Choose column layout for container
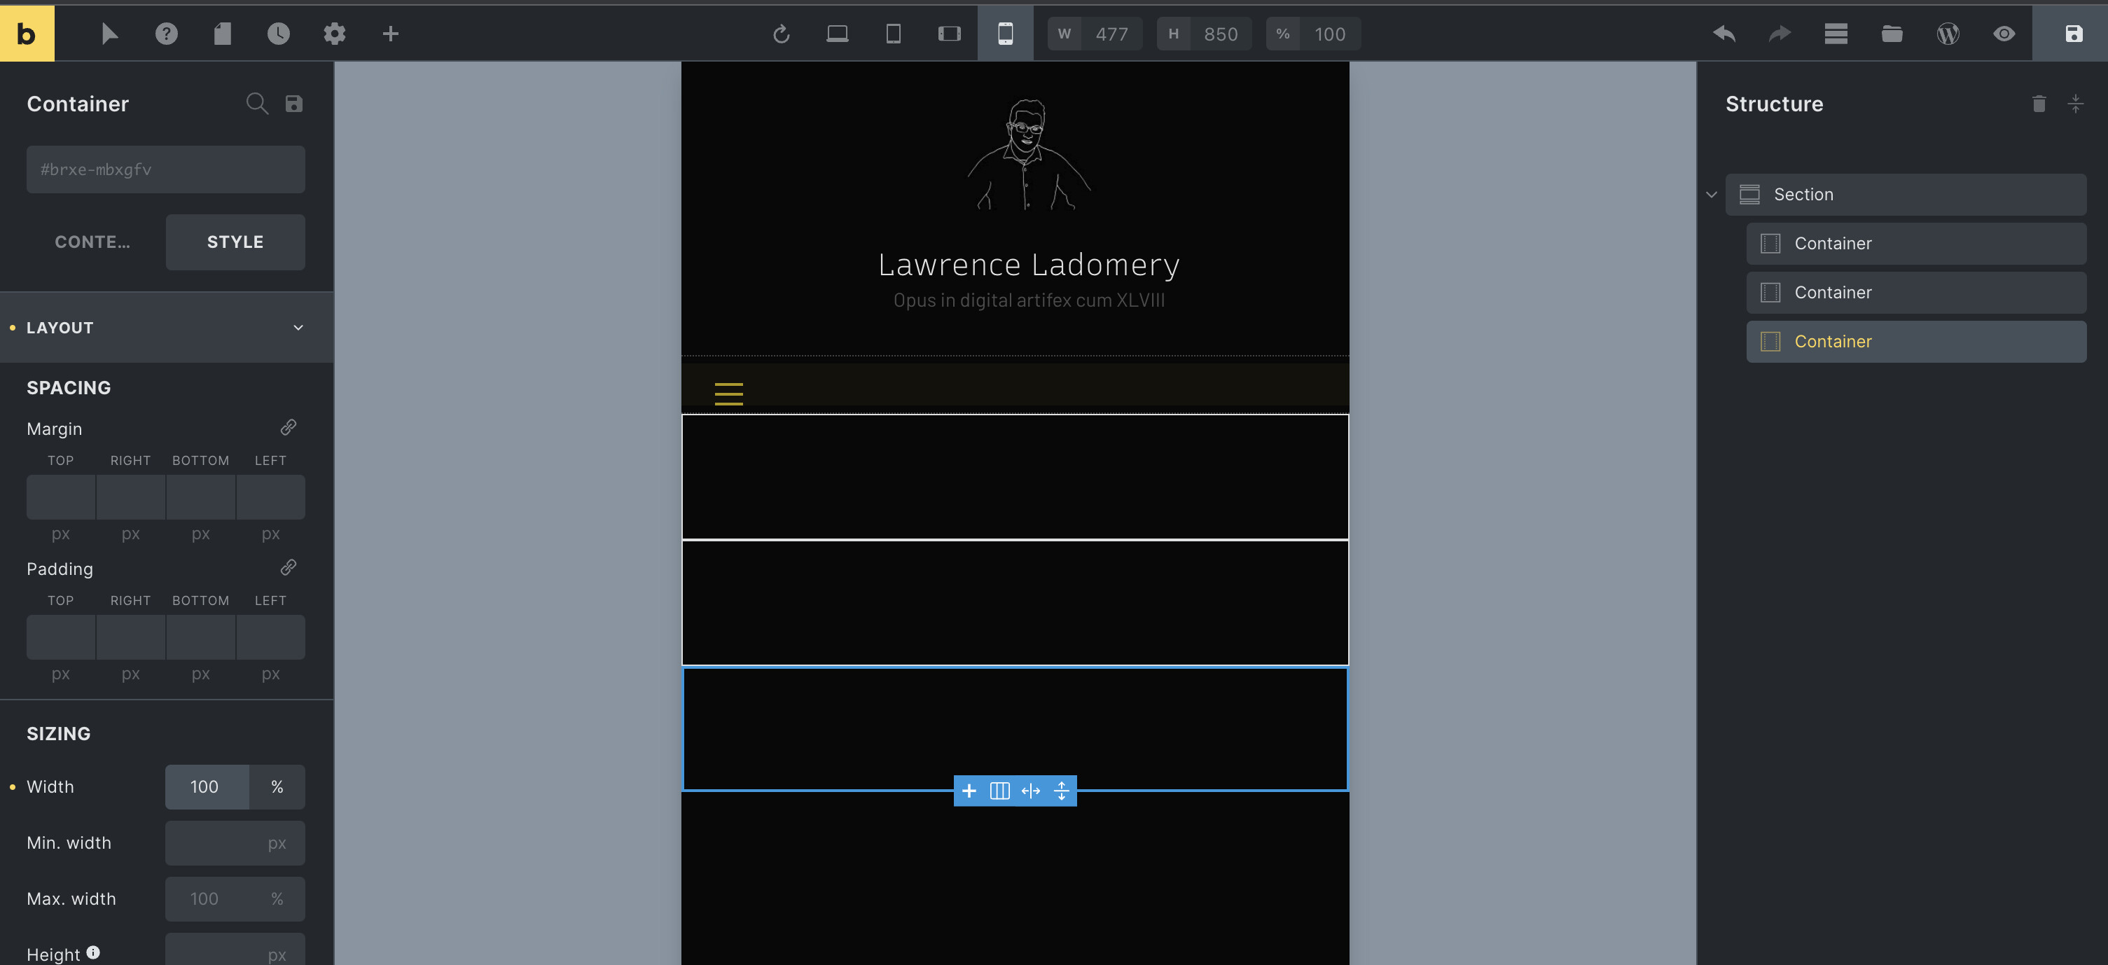The width and height of the screenshot is (2108, 965). coord(1000,791)
